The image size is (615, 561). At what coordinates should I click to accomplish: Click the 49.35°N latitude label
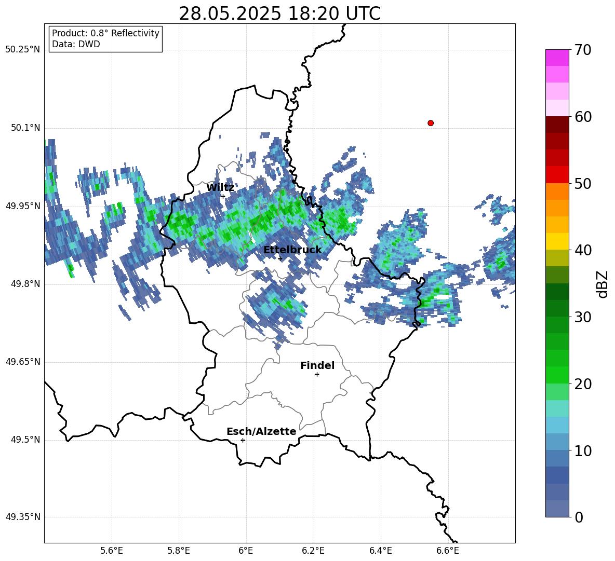tap(23, 517)
